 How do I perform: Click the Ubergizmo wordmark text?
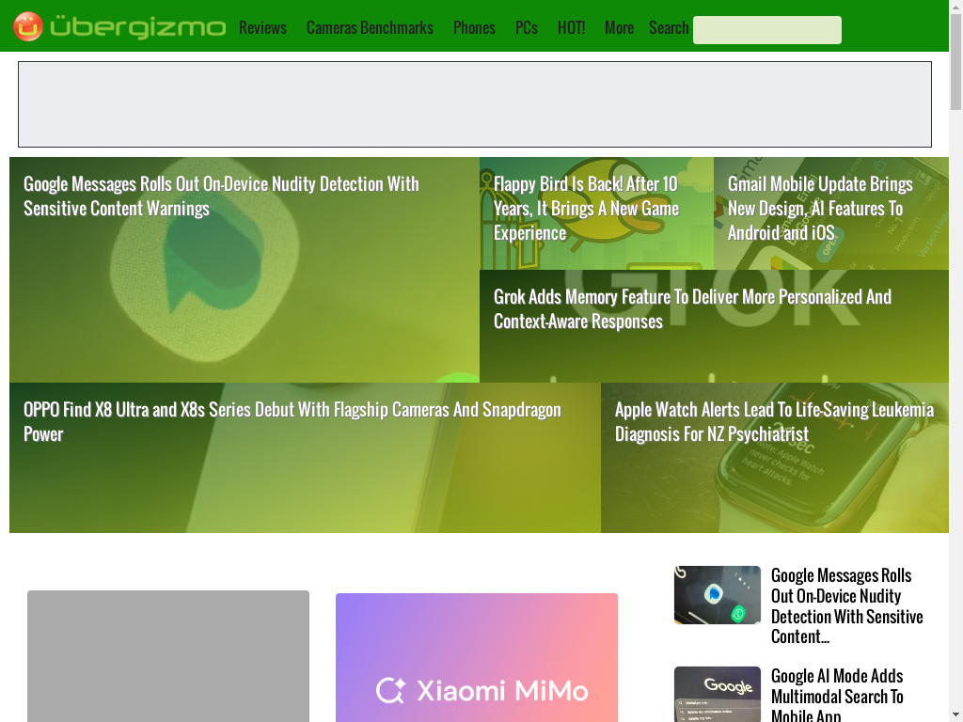(x=137, y=26)
